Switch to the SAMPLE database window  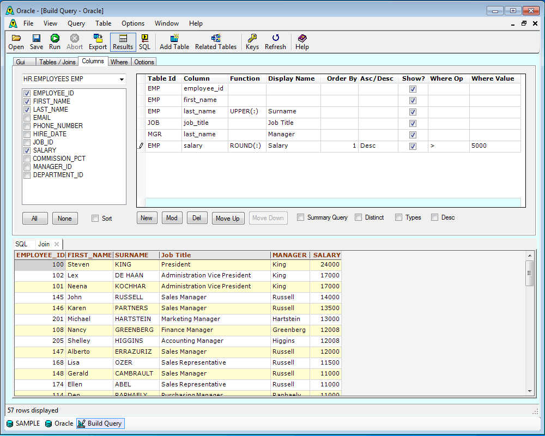point(23,423)
